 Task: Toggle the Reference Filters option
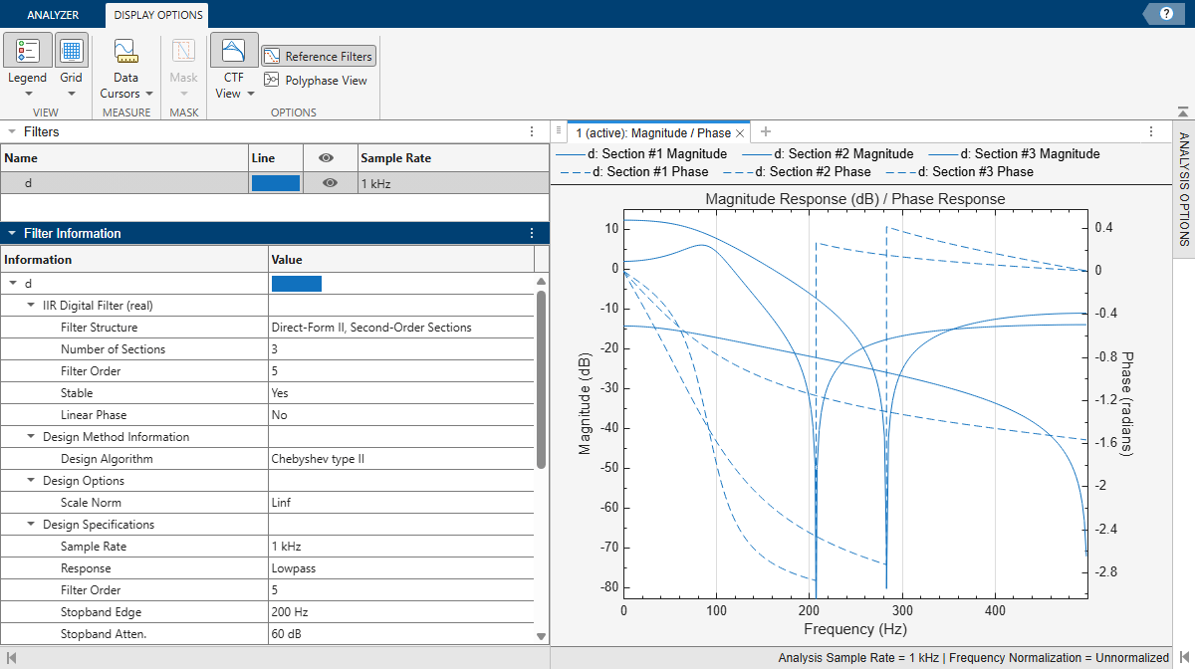(319, 57)
